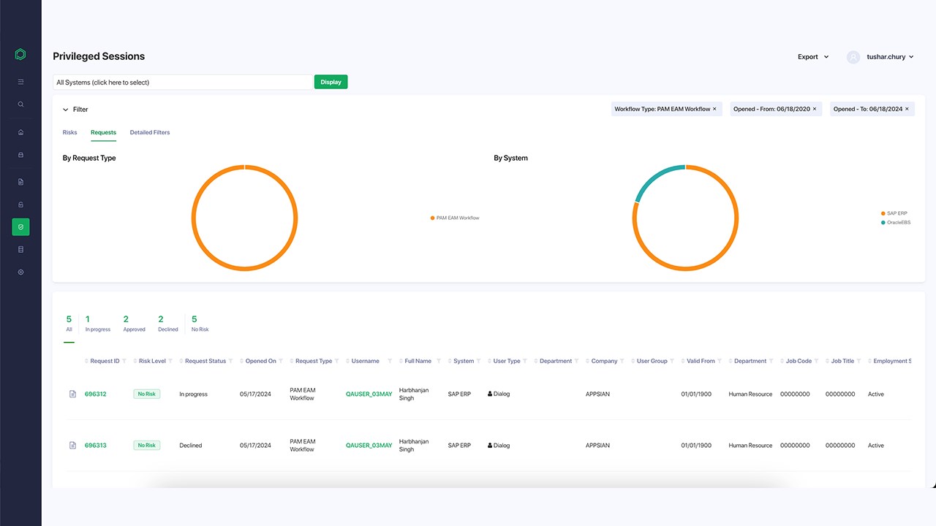Switch to the Risks tab
The image size is (936, 526).
[69, 132]
